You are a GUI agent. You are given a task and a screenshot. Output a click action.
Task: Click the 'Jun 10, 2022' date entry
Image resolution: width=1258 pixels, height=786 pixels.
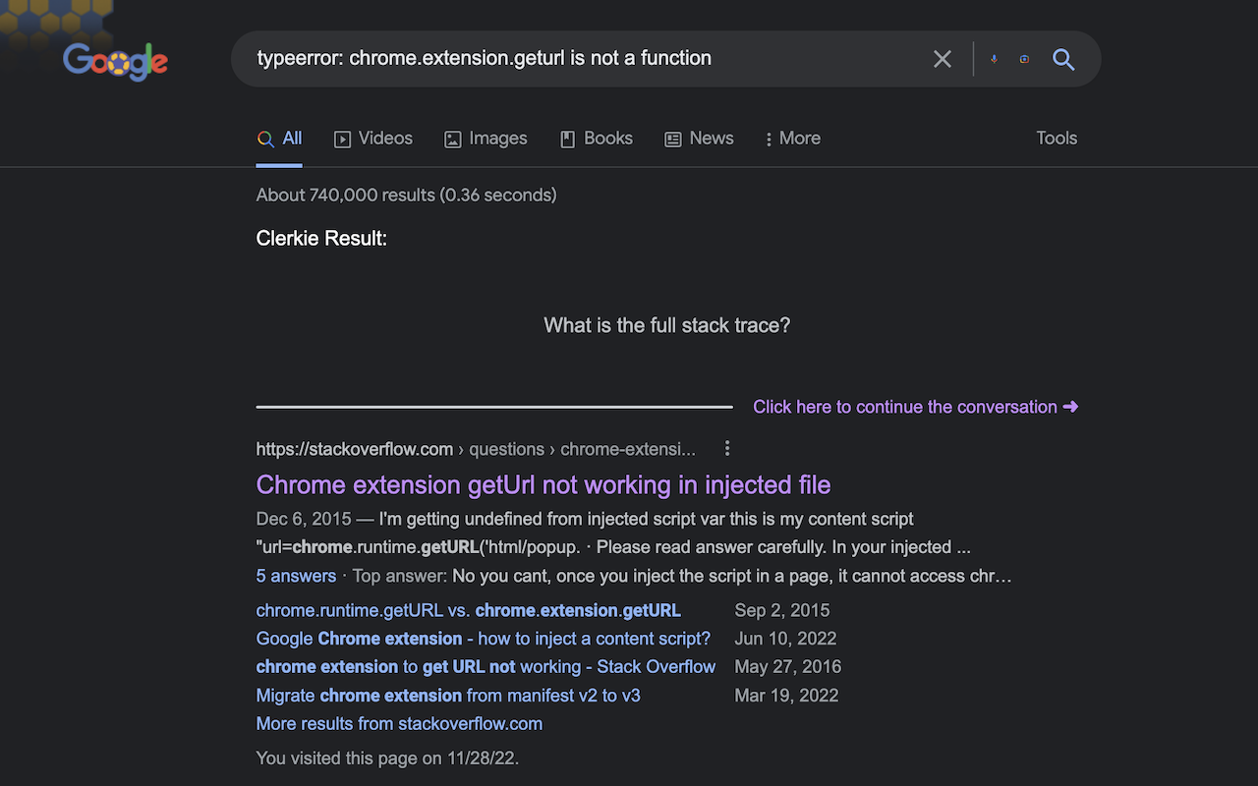tap(786, 639)
